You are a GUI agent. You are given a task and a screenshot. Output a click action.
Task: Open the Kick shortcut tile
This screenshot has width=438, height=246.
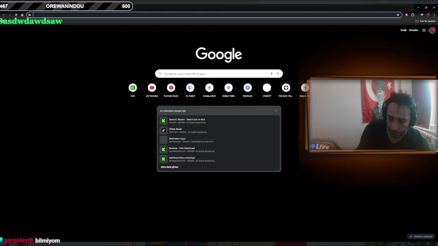tap(133, 88)
